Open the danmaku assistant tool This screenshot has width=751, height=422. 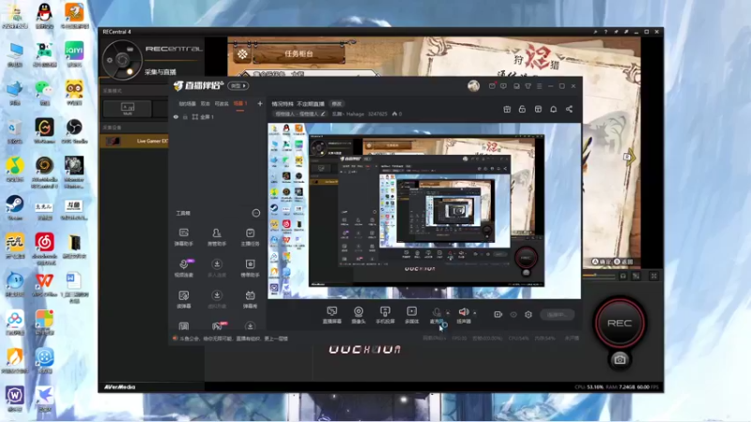[x=183, y=237]
